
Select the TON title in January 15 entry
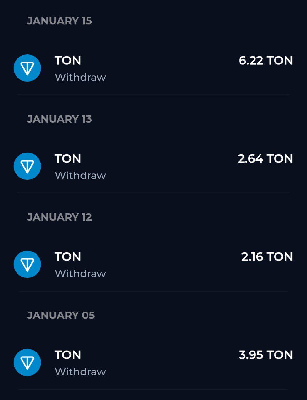pyautogui.click(x=68, y=61)
